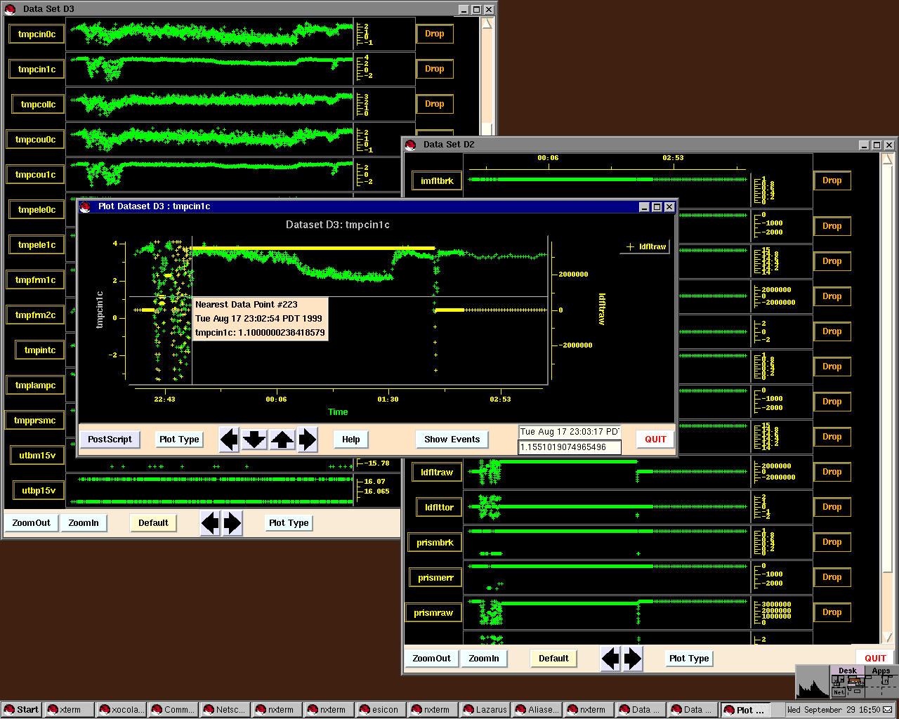The image size is (899, 719).
Task: Click the left arrow in the Plot window
Action: pos(229,440)
